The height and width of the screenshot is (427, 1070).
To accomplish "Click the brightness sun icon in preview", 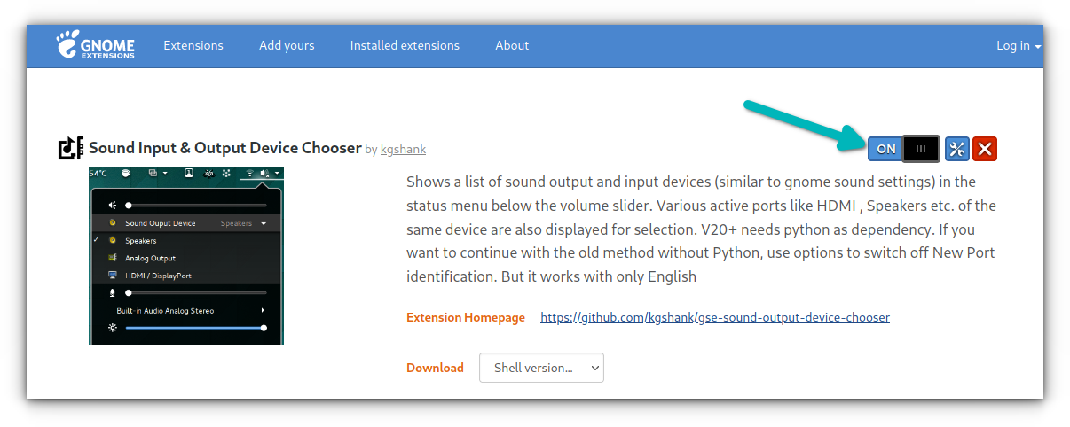I will click(x=113, y=328).
